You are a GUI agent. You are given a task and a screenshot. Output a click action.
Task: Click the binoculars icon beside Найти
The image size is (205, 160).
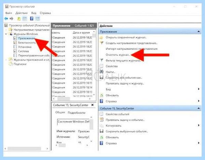tap(101, 72)
